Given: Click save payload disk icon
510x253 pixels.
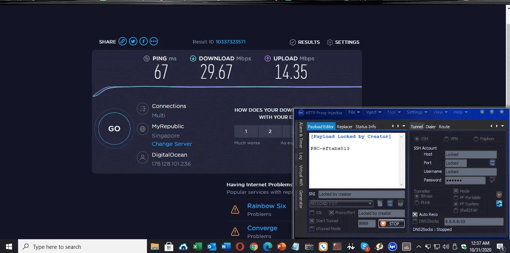Looking at the screenshot, I should (x=390, y=204).
